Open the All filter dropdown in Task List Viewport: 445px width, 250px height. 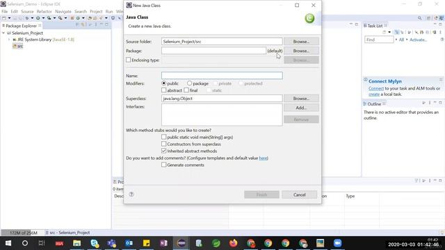(x=396, y=40)
